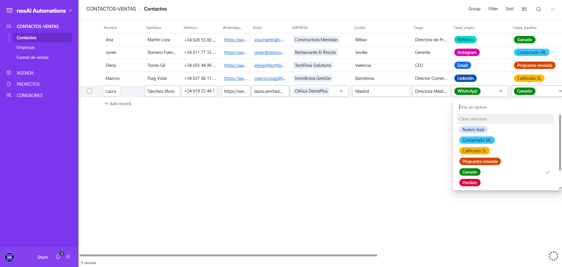Click the LinkedIn origin tag

[465, 78]
